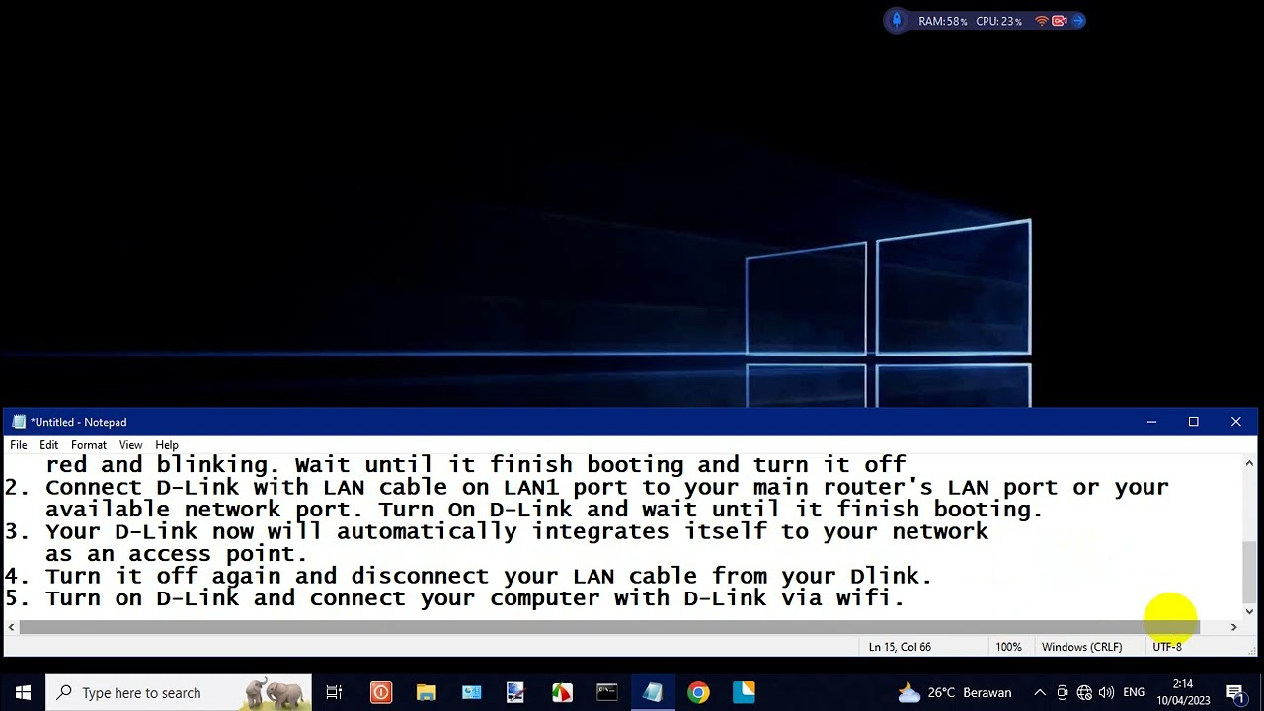The width and height of the screenshot is (1264, 711).
Task: Open the blue and yellow app icon on the taskbar
Action: pyautogui.click(x=744, y=693)
